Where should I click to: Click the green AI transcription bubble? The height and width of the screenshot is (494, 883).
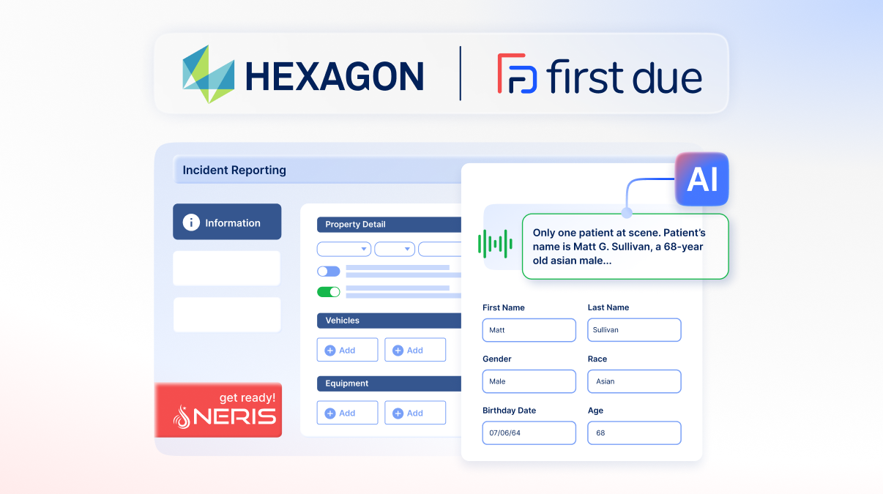625,246
